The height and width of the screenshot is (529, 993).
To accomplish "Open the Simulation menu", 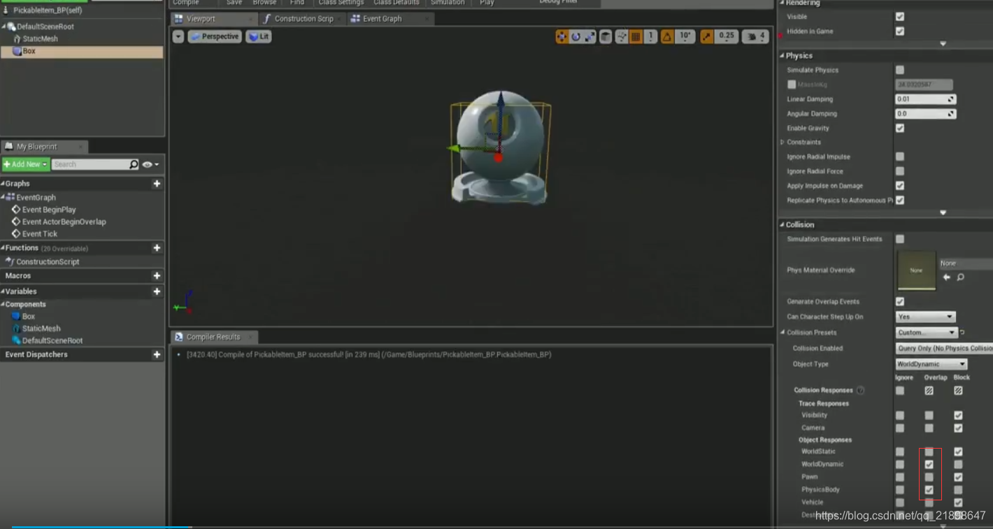I will [x=448, y=3].
